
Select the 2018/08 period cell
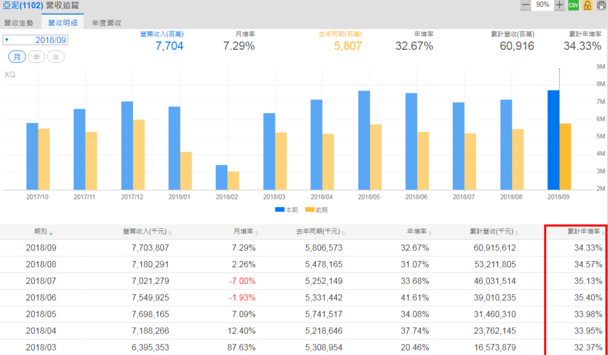pos(41,264)
